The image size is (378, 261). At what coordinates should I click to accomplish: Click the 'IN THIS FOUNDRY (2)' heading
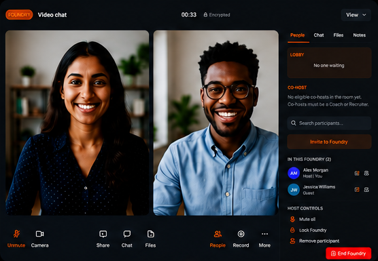[x=309, y=159]
